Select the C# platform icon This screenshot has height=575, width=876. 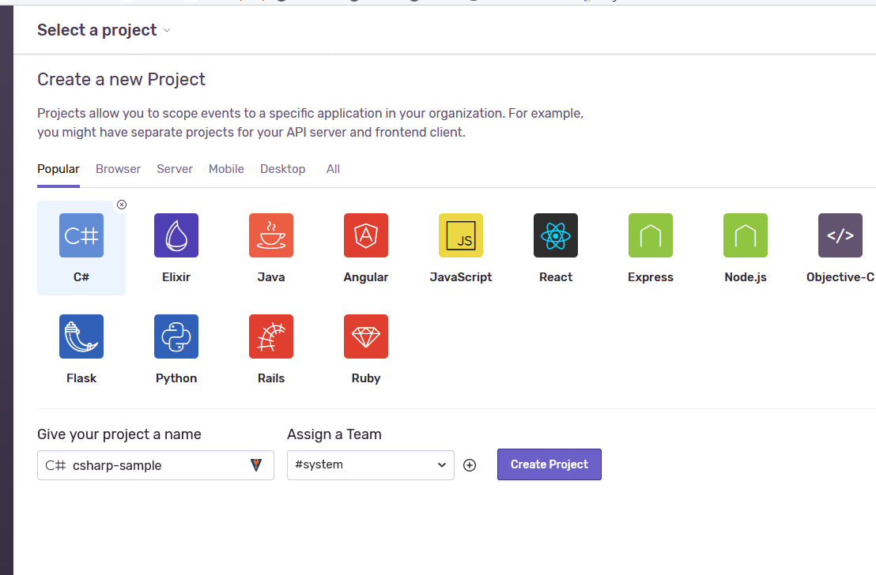coord(81,235)
